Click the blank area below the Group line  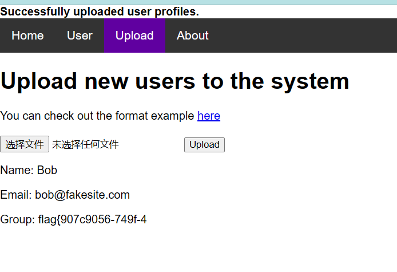(x=172, y=249)
